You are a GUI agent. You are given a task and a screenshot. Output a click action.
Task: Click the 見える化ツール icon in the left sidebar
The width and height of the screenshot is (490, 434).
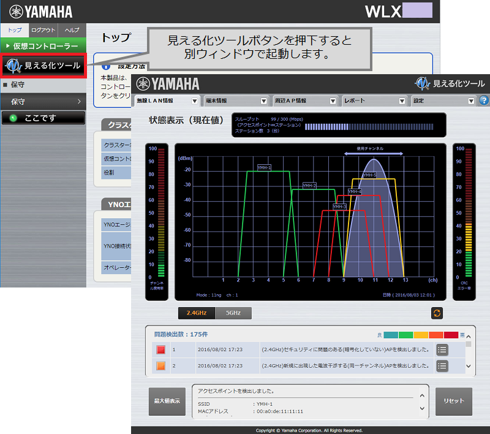[13, 64]
